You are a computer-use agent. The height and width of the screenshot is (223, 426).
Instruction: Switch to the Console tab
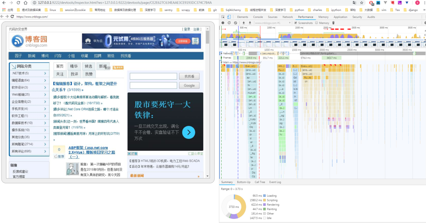coord(258,17)
